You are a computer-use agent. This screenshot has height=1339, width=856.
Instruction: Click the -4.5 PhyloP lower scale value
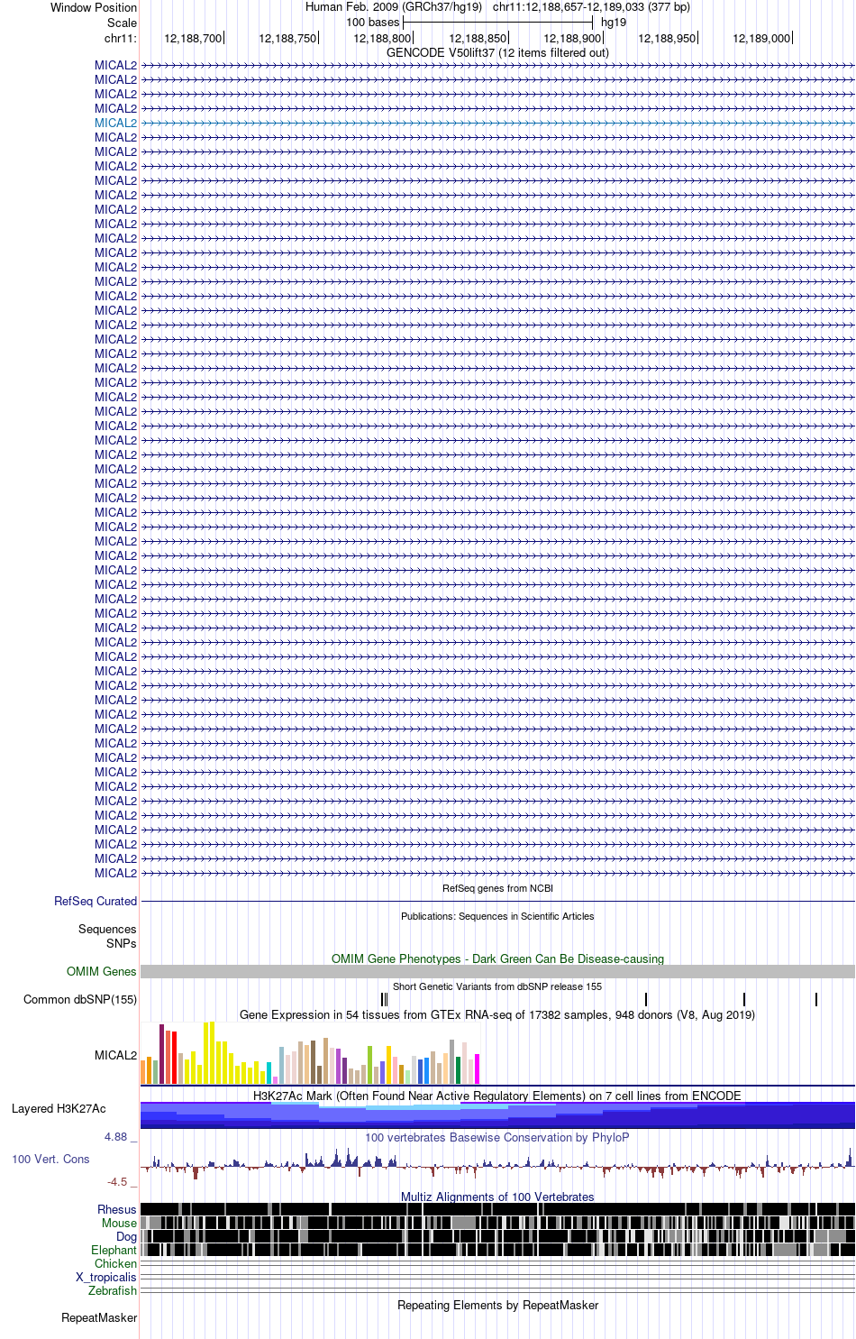coord(117,1181)
